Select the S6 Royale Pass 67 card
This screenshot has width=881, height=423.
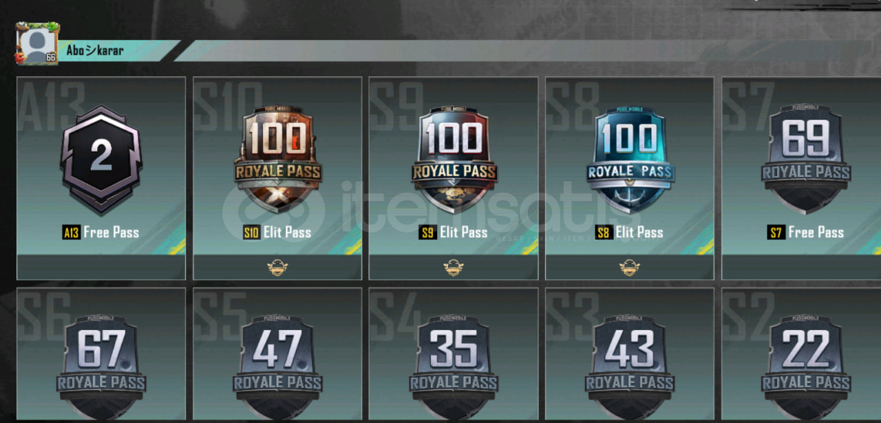tap(101, 354)
